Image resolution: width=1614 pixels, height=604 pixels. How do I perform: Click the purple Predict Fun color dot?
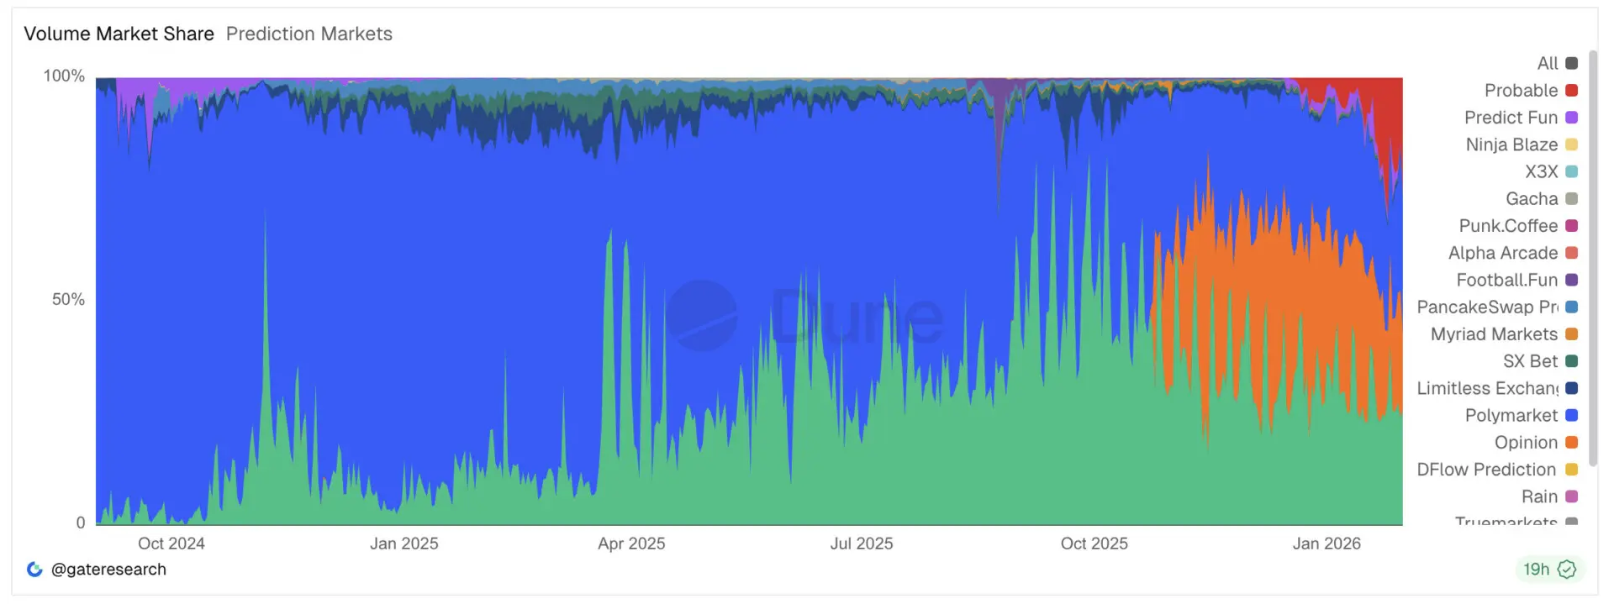1571,118
